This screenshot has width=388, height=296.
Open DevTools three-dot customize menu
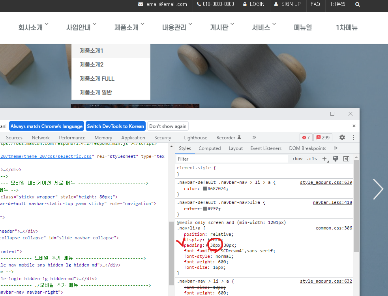point(353,137)
